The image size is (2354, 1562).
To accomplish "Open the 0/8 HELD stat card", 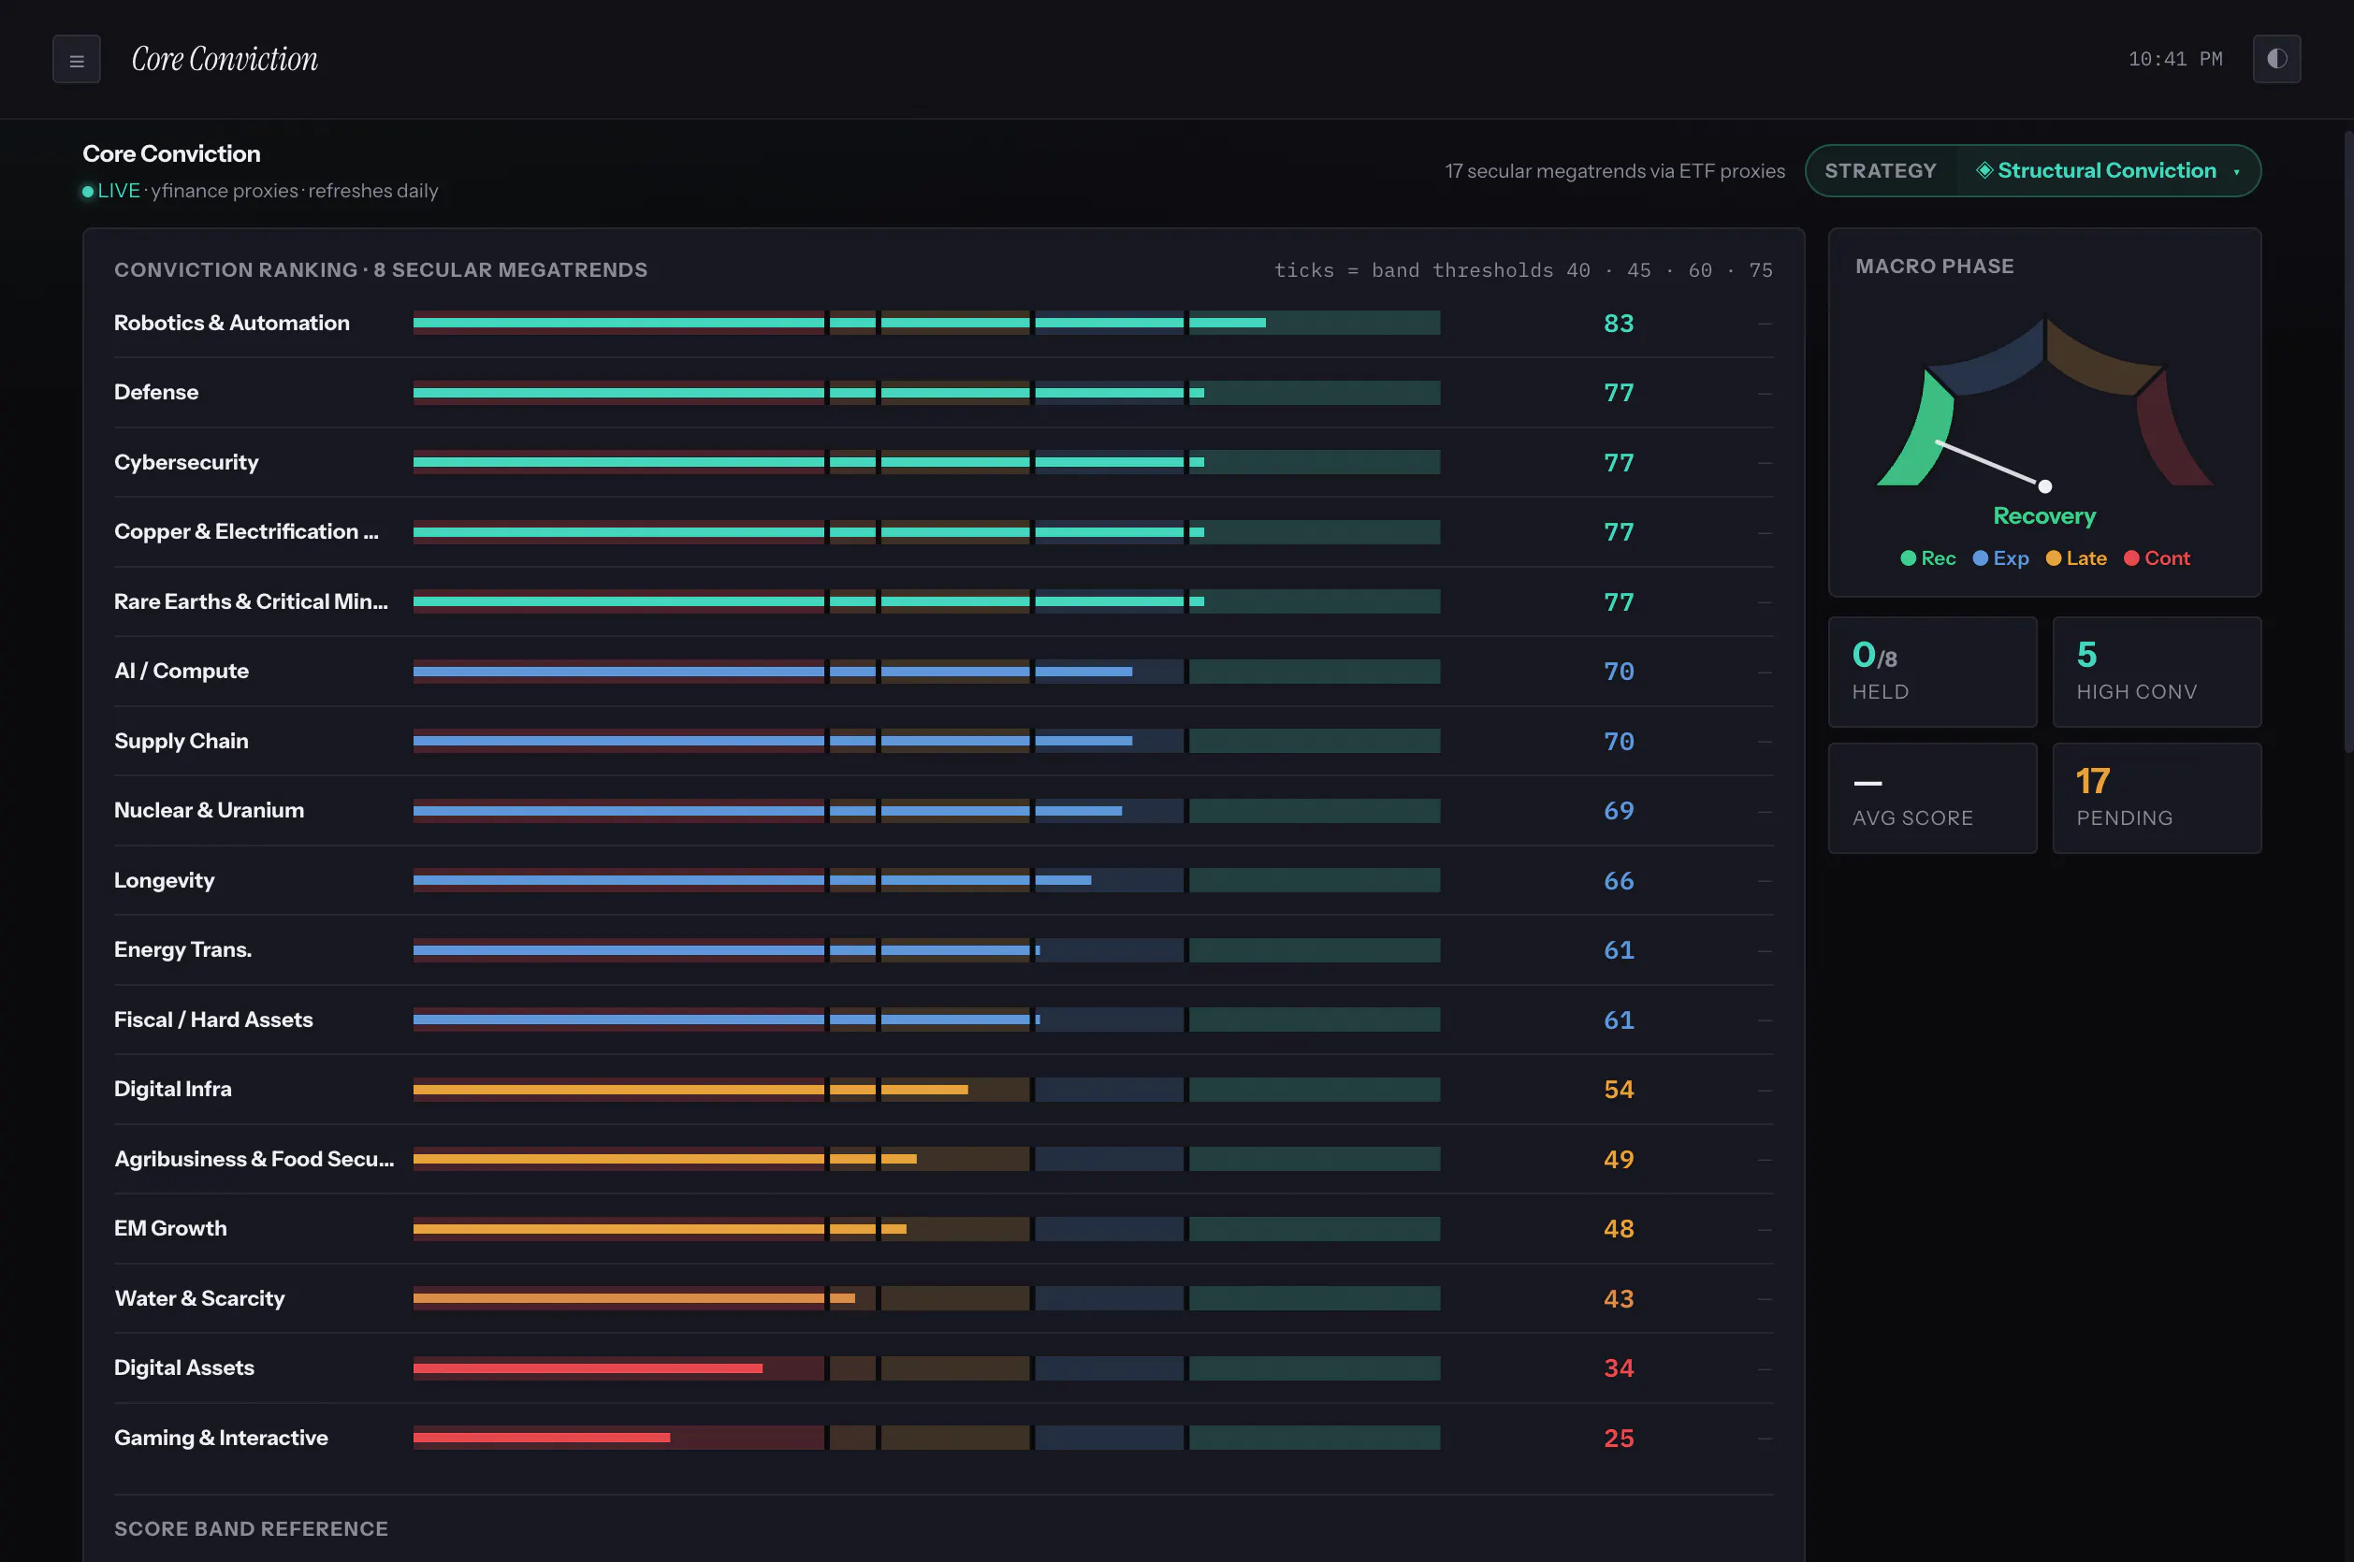I will (1933, 672).
